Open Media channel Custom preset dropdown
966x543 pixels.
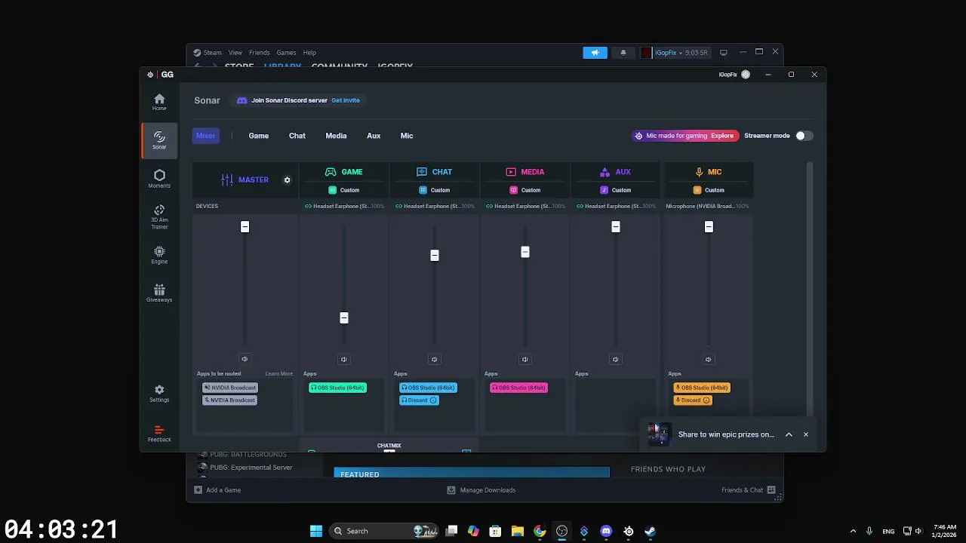(525, 190)
